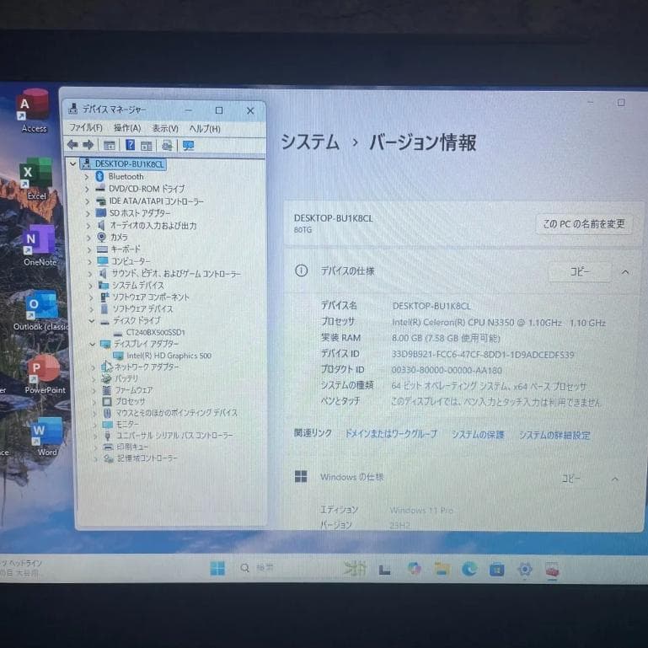Open File Explorer from the taskbar
Screen dimensions: 648x648
[442, 569]
